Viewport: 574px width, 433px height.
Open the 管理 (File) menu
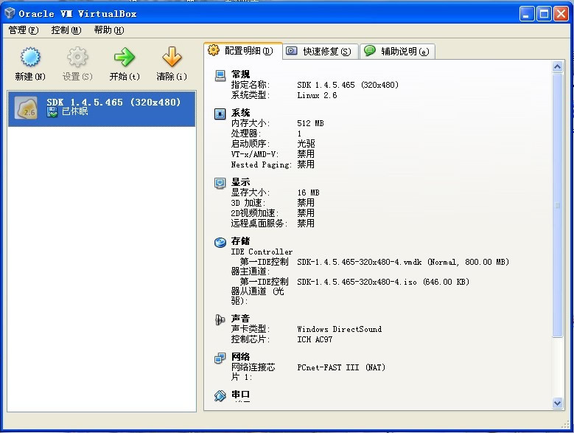tap(23, 30)
